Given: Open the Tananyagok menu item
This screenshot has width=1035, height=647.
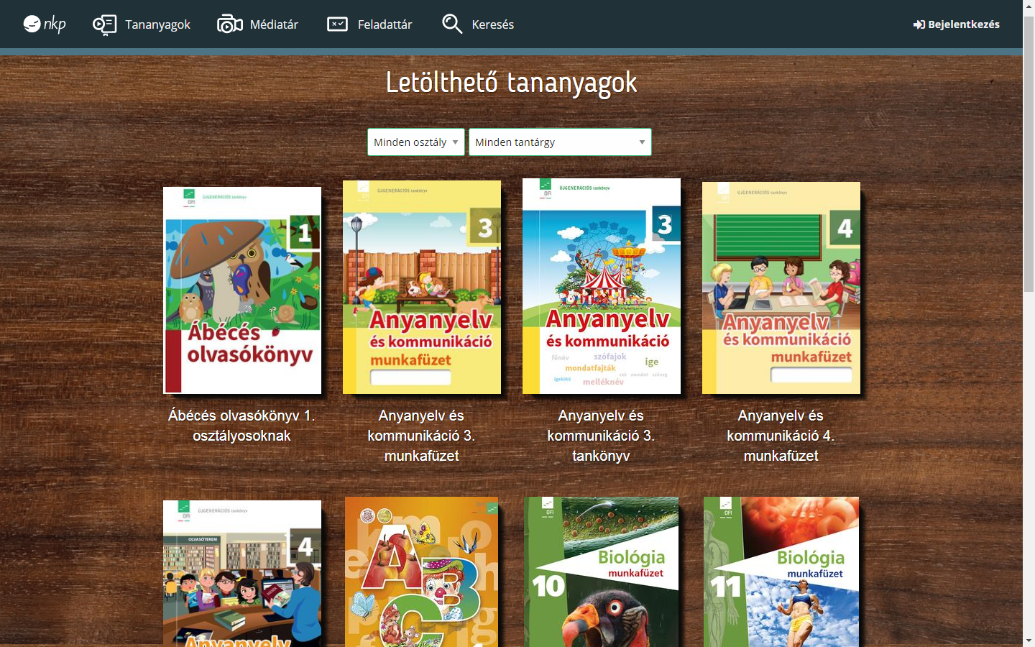Looking at the screenshot, I should coord(157,24).
